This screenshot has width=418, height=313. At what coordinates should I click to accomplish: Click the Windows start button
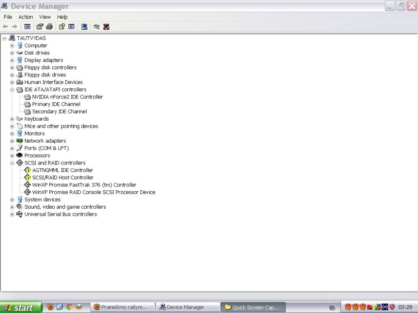(x=21, y=308)
